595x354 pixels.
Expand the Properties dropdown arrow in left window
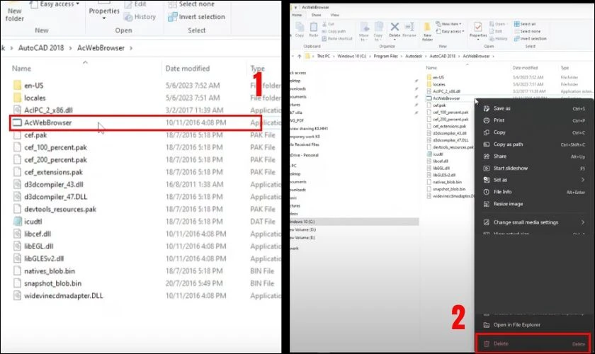[104, 20]
